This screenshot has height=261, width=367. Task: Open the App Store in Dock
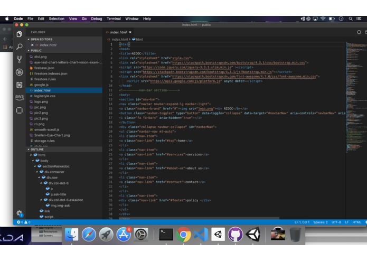click(124, 234)
